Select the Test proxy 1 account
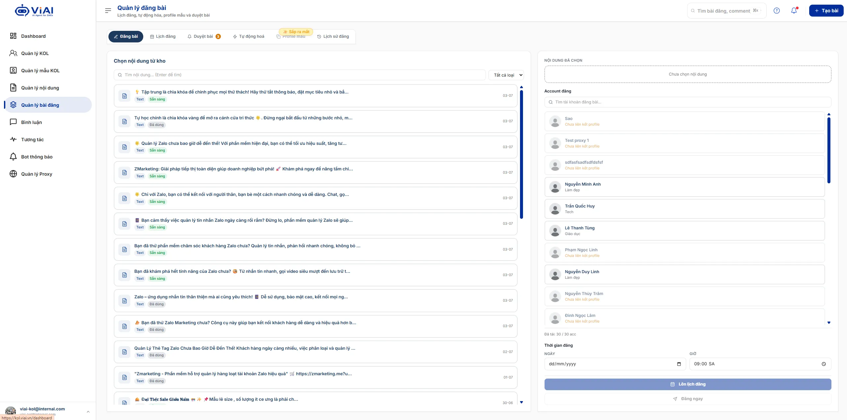This screenshot has width=847, height=420. (x=684, y=143)
